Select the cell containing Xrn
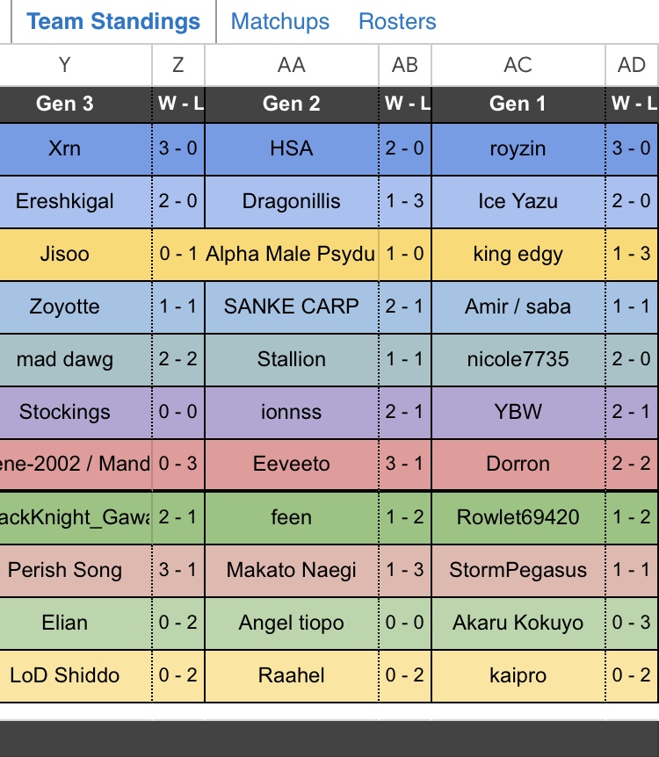Screen dimensions: 659x757 tap(64, 148)
